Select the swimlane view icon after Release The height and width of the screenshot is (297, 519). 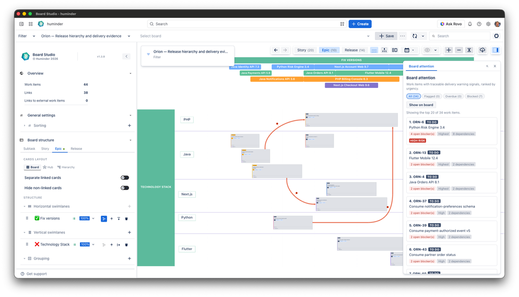374,50
